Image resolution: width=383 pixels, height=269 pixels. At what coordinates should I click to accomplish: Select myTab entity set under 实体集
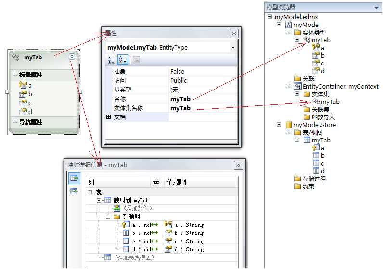[x=327, y=102]
